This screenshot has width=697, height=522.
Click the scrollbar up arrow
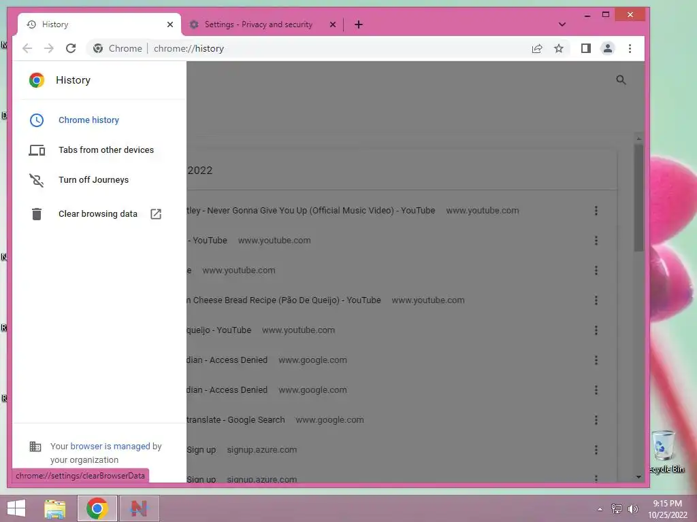(638, 139)
